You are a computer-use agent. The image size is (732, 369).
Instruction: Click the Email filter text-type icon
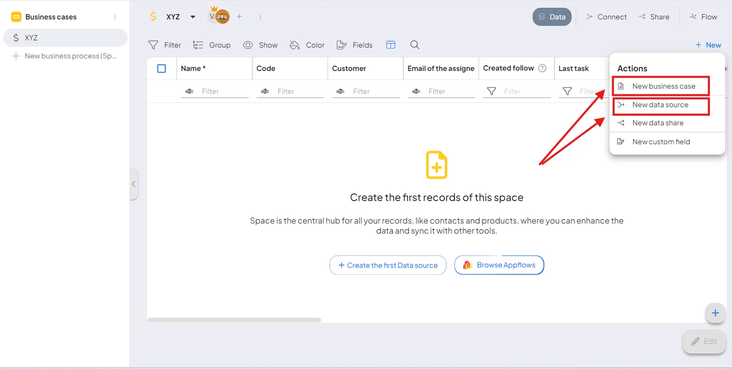tap(416, 91)
